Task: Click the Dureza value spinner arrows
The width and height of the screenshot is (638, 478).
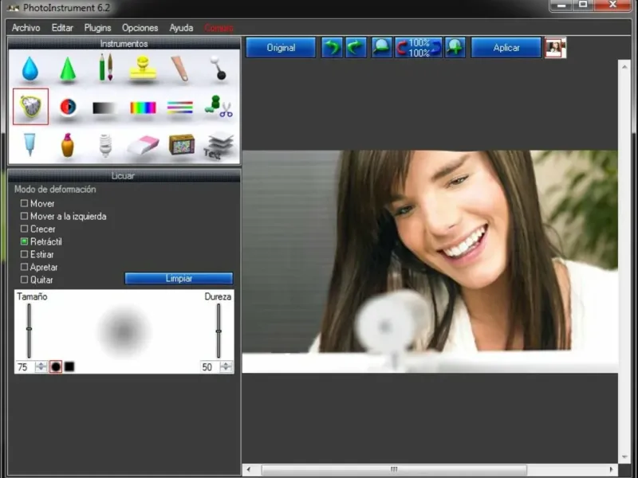Action: (x=226, y=366)
